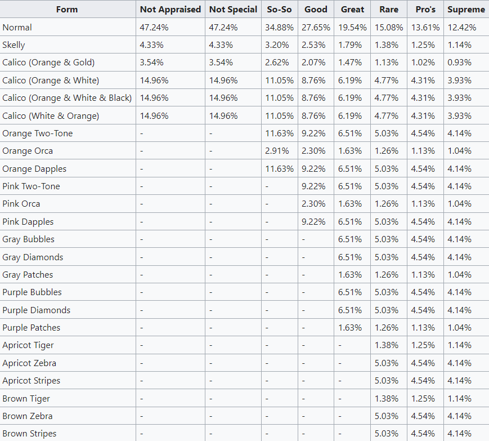Click the Gray Diamonds row label
Viewport: 489px width, 441px height.
coord(33,257)
